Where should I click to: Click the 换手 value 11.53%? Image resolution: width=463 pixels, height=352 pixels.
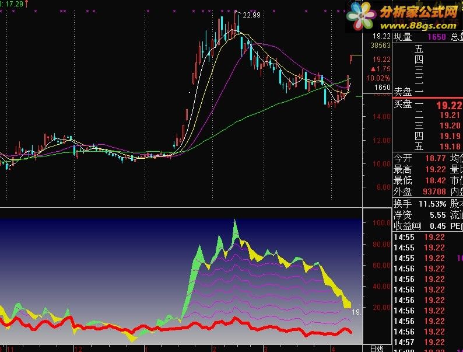[433, 204]
